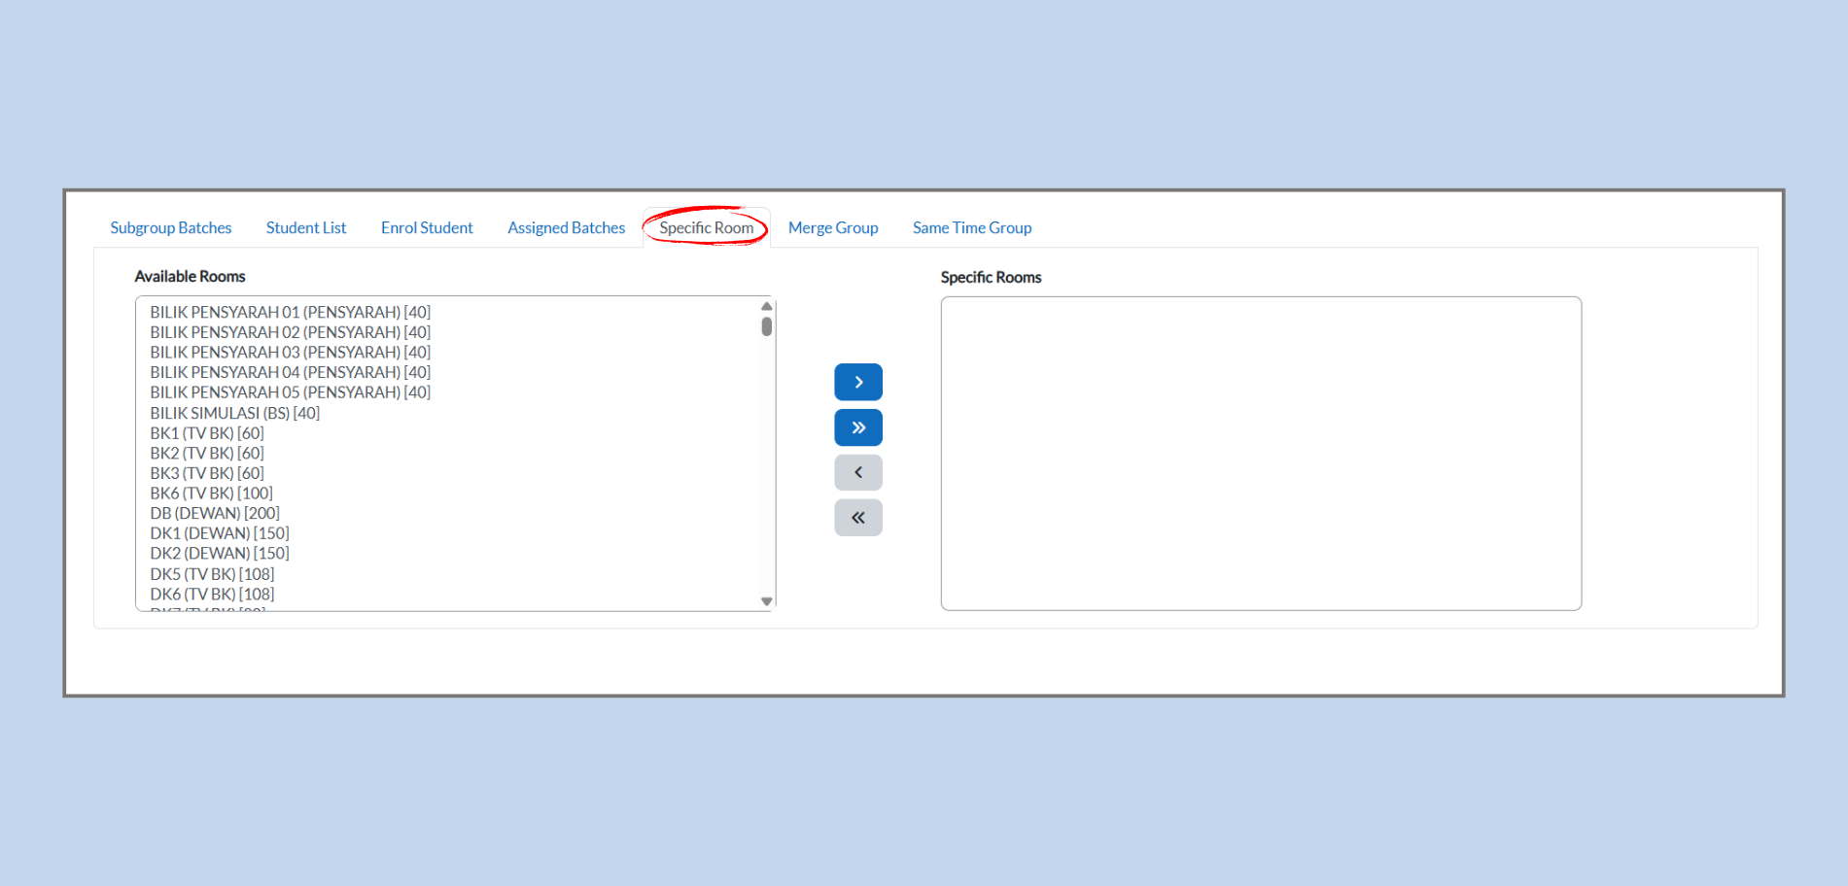
Task: Click the move selected room right arrow
Action: [857, 383]
